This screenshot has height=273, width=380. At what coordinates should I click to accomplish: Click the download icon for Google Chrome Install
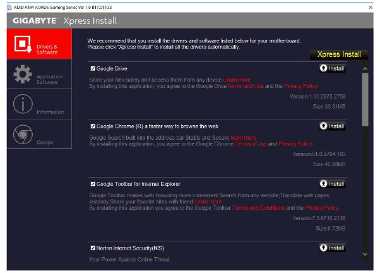point(325,126)
